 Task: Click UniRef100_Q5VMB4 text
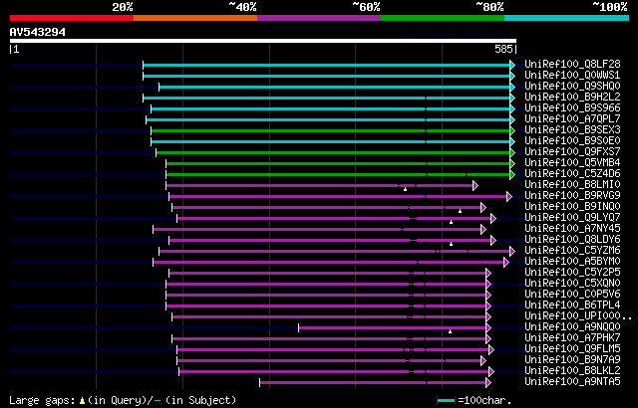[x=572, y=163]
